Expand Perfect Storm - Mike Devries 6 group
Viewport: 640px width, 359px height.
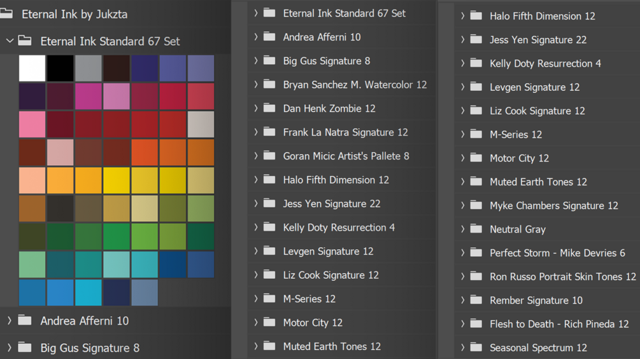click(x=462, y=253)
